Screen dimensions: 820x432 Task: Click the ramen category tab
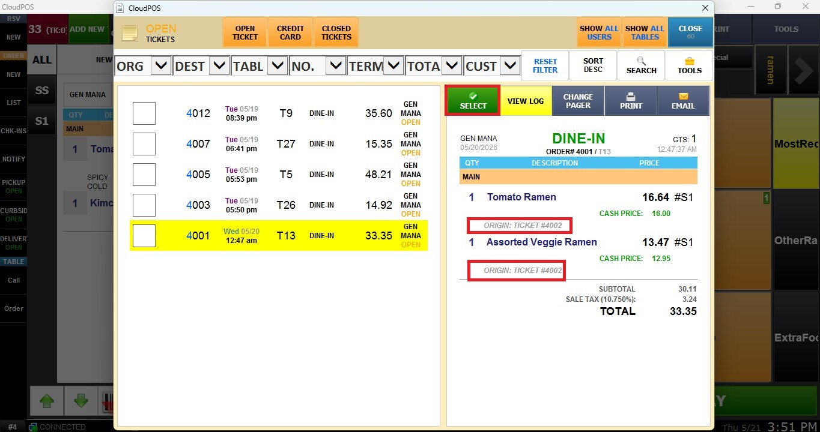coord(771,70)
